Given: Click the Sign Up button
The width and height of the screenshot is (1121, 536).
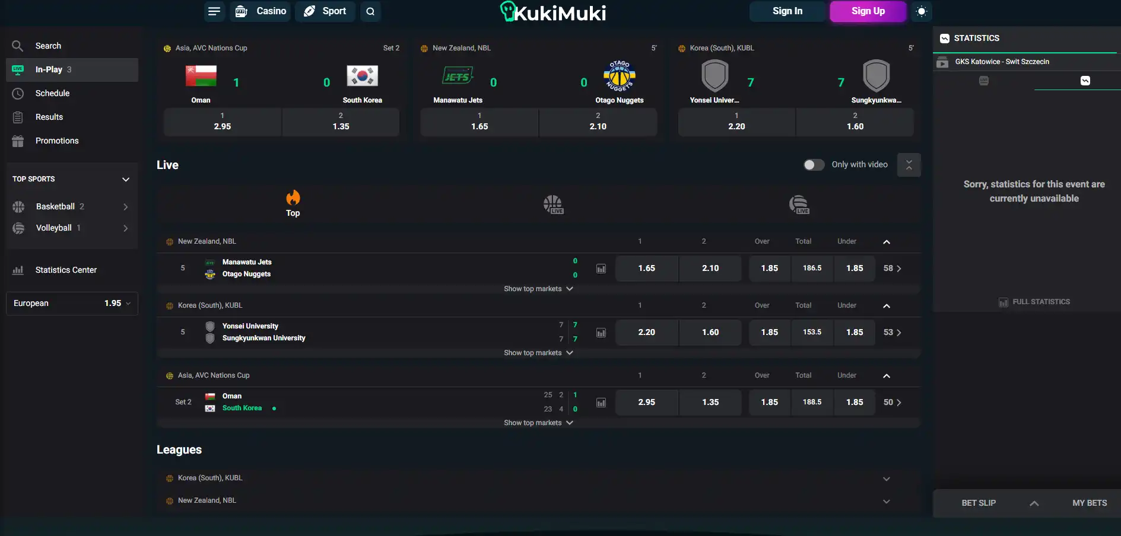Looking at the screenshot, I should (x=868, y=11).
